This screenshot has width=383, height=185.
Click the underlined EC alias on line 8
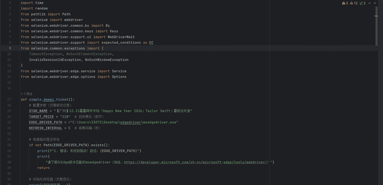(x=151, y=43)
